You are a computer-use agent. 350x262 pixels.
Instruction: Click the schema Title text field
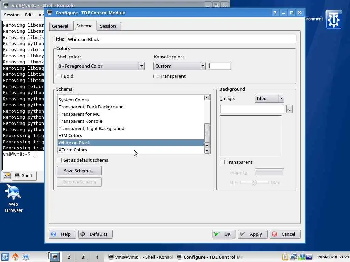coord(181,39)
